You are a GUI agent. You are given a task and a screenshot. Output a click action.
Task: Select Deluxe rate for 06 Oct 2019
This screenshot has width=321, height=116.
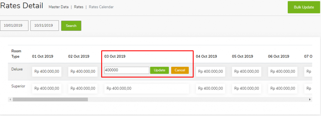point(283,71)
